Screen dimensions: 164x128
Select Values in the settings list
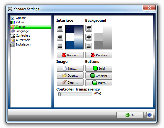[31, 22]
